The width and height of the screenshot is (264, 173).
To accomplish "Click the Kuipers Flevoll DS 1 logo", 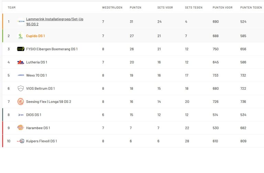I will [x=21, y=141].
